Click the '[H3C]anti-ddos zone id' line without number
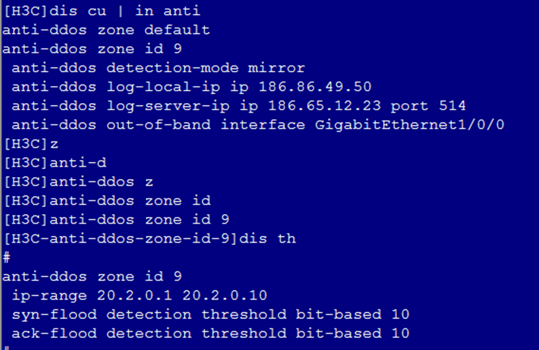Screen dimensions: 539x350 [106, 201]
